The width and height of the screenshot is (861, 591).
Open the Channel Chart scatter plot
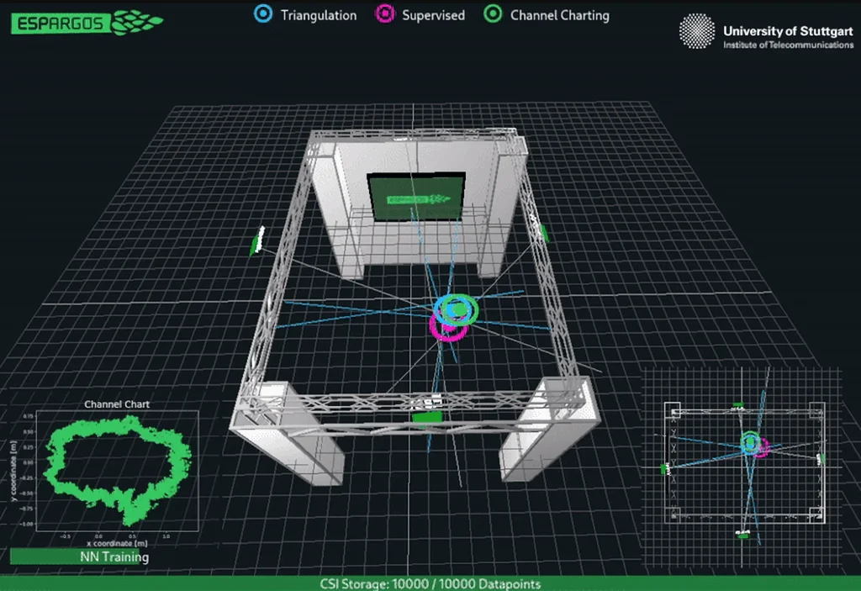coord(117,470)
